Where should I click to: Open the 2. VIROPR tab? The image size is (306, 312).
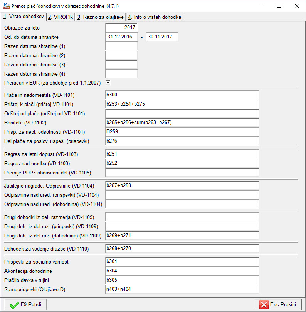pyautogui.click(x=61, y=17)
